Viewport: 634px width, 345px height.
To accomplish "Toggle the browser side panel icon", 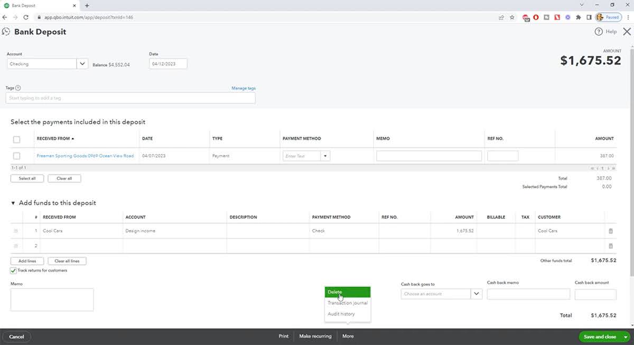I will tap(589, 17).
